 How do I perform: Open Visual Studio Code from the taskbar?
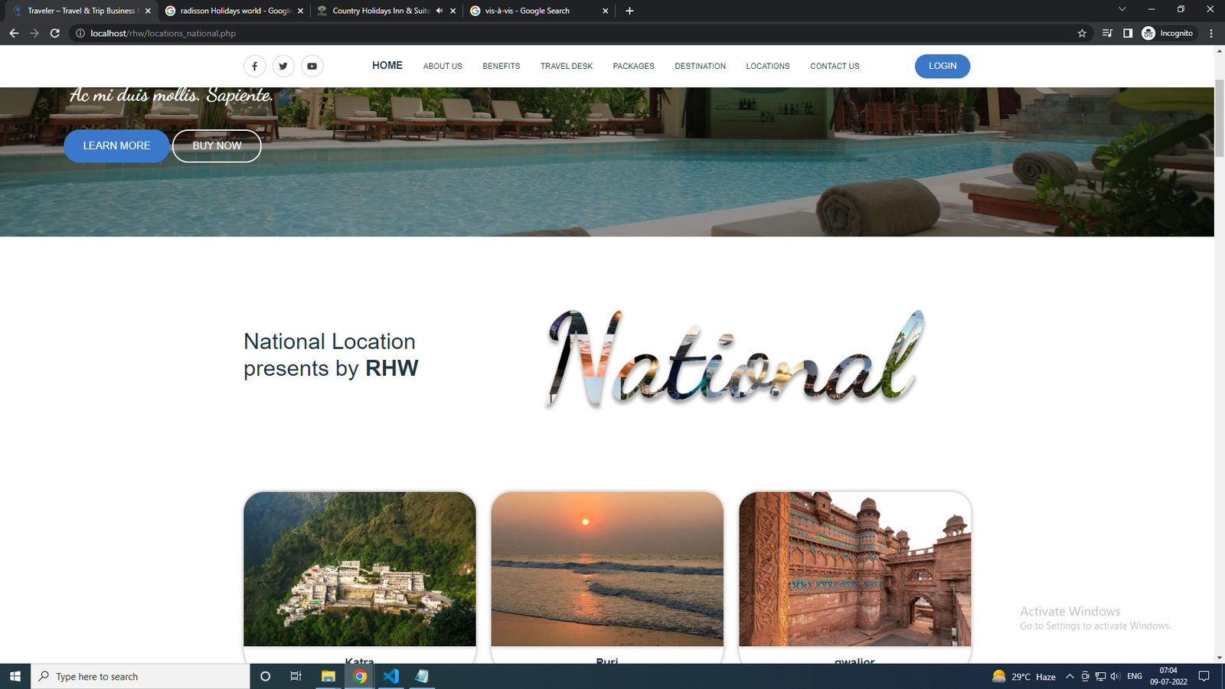391,677
